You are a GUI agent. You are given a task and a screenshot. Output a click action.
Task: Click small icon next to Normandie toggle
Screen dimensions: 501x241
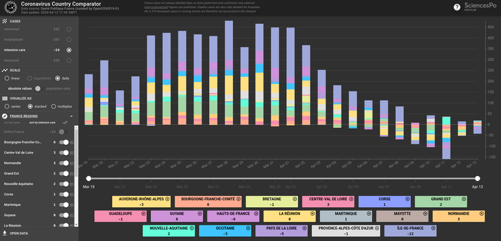pos(71,163)
